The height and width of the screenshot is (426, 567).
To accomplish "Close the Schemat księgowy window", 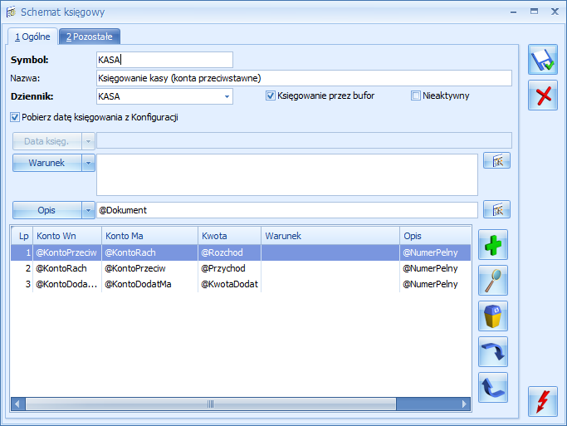I will (x=555, y=12).
